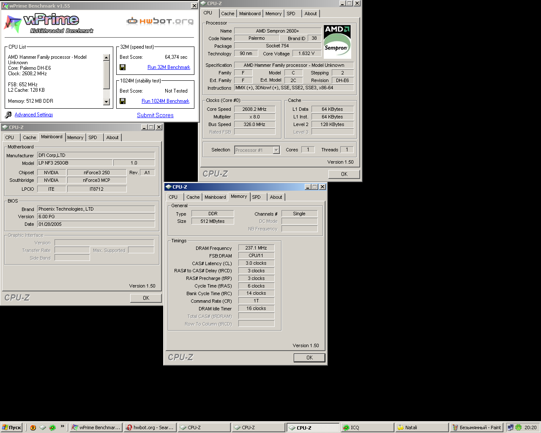Open Mainboard tab in processor CPU-Z window
The image size is (541, 433).
pos(250,14)
